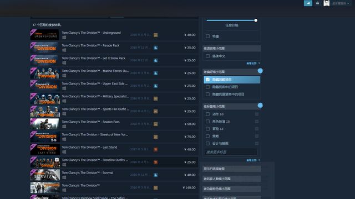The width and height of the screenshot is (355, 199).
Task: Open the inbox notification icon in header
Action: pyautogui.click(x=317, y=3)
